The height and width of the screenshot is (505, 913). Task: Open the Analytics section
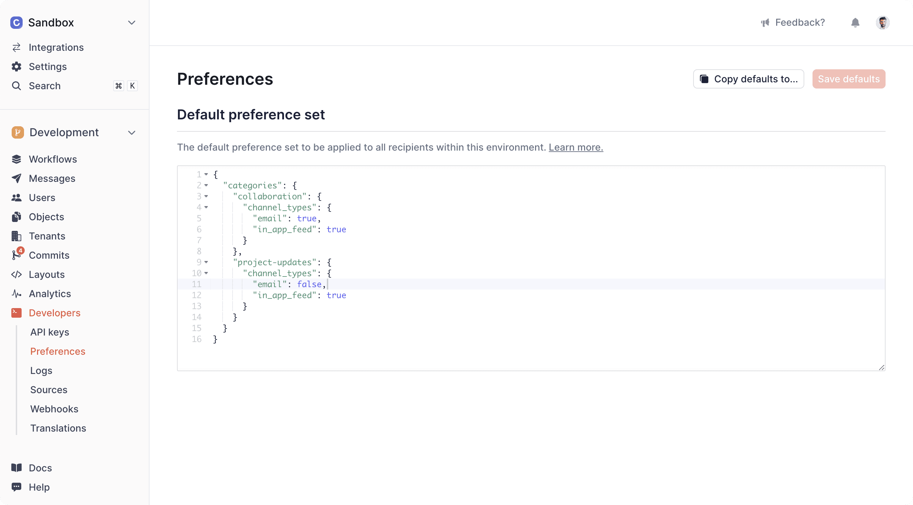(50, 294)
